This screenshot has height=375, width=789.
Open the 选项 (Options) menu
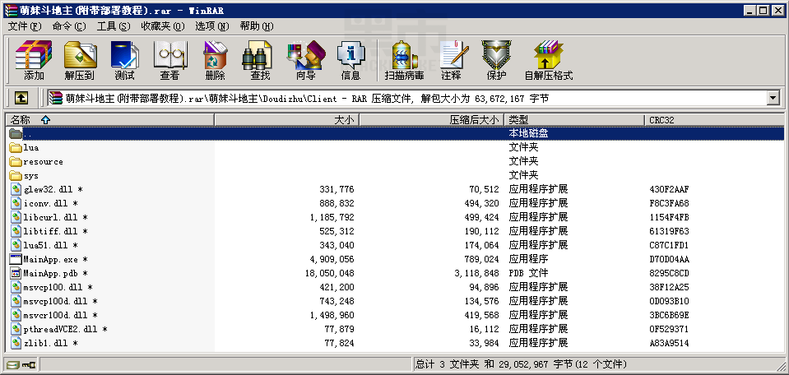pos(211,26)
